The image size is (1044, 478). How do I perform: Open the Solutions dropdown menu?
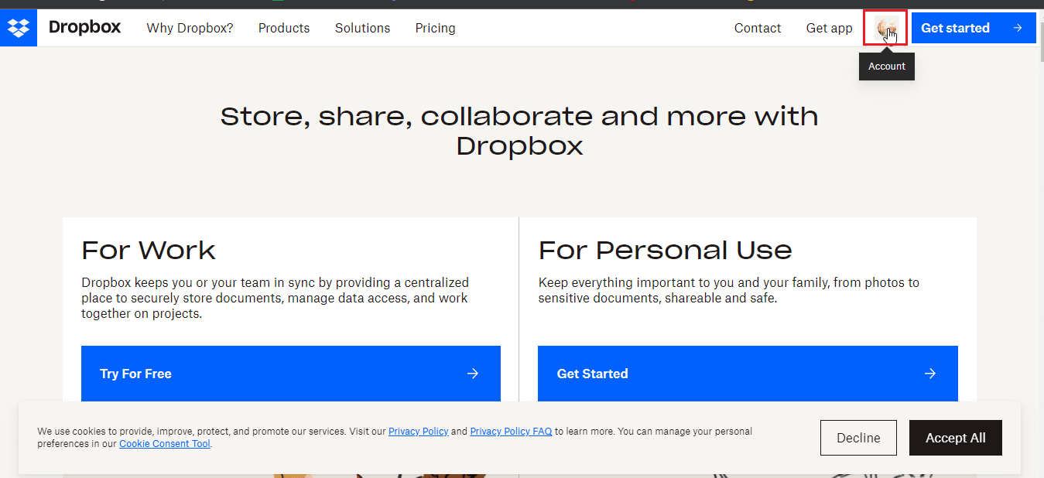coord(362,28)
